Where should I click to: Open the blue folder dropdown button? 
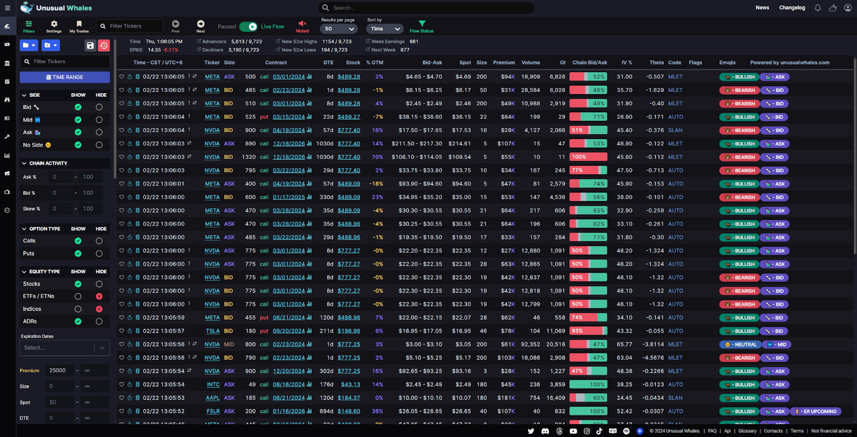pos(29,45)
